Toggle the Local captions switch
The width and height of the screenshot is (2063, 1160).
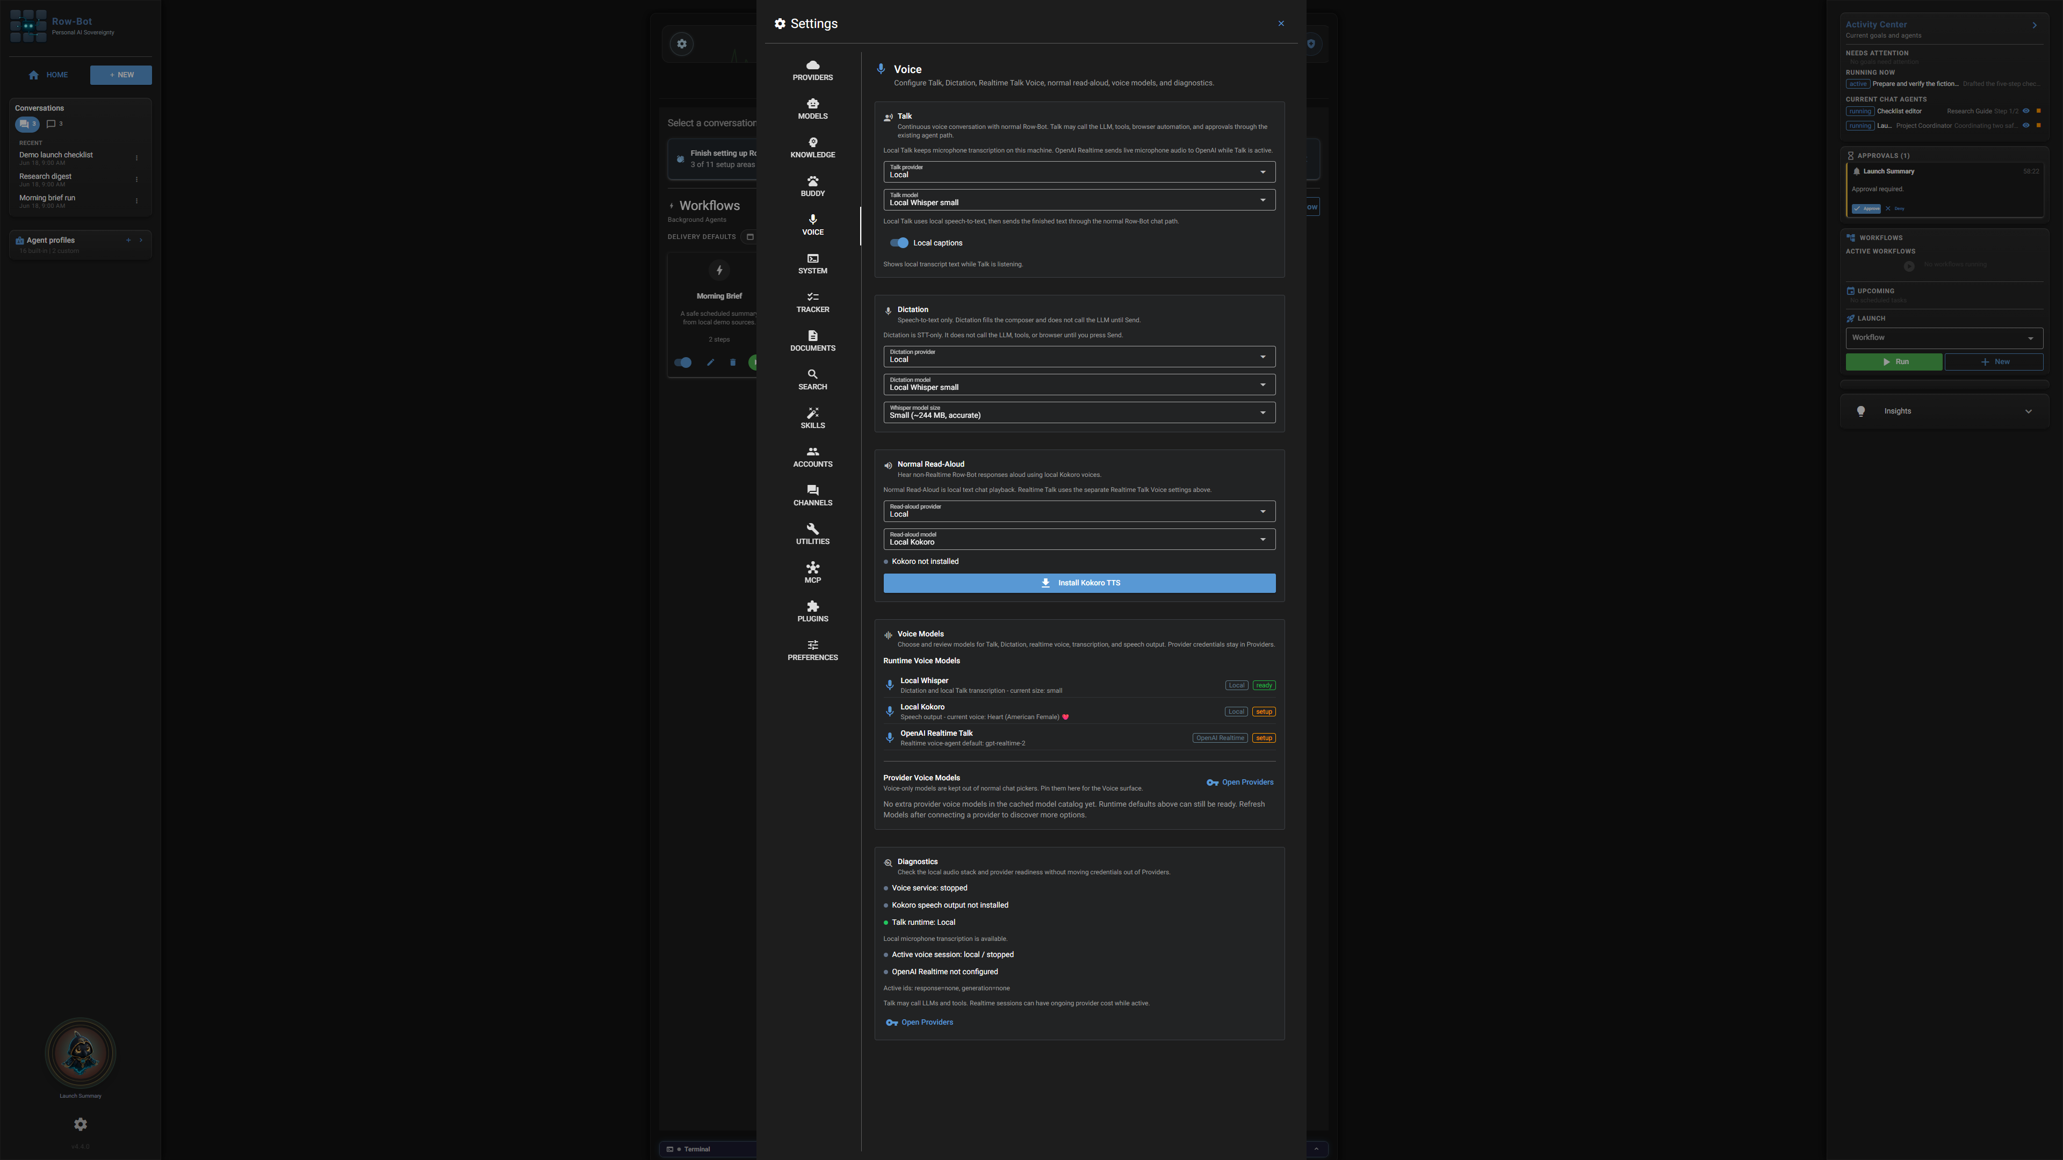(x=899, y=243)
